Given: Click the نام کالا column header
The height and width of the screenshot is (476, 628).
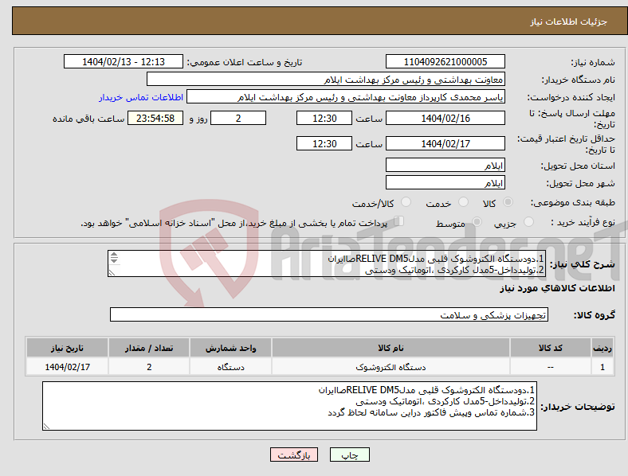Looking at the screenshot, I should (391, 348).
